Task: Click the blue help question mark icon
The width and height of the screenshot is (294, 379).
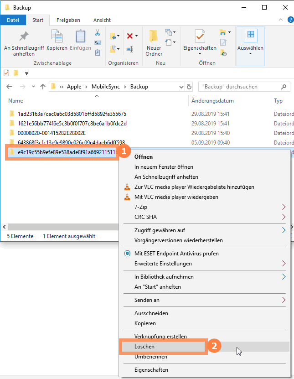Action: (x=291, y=20)
